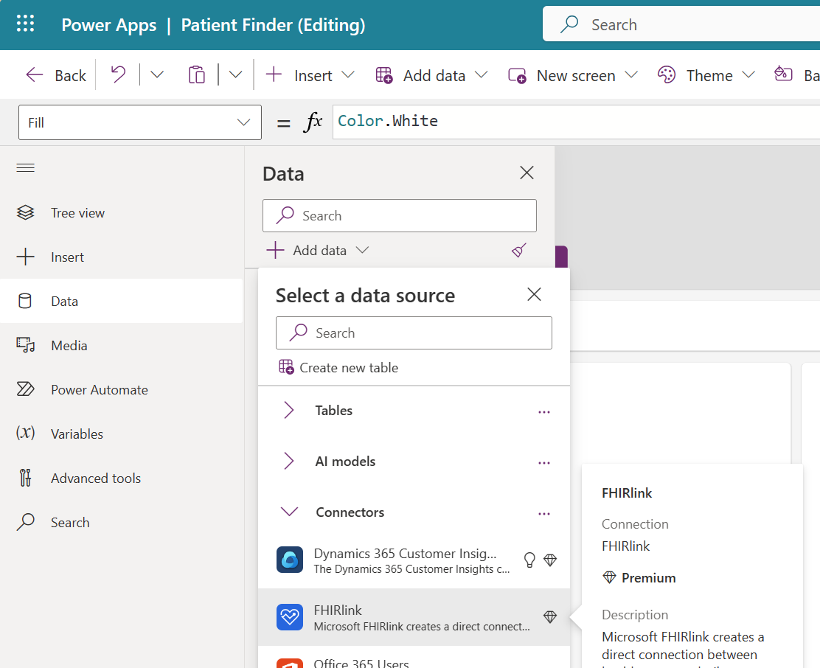Open Power Automate in the sidebar

pyautogui.click(x=122, y=390)
